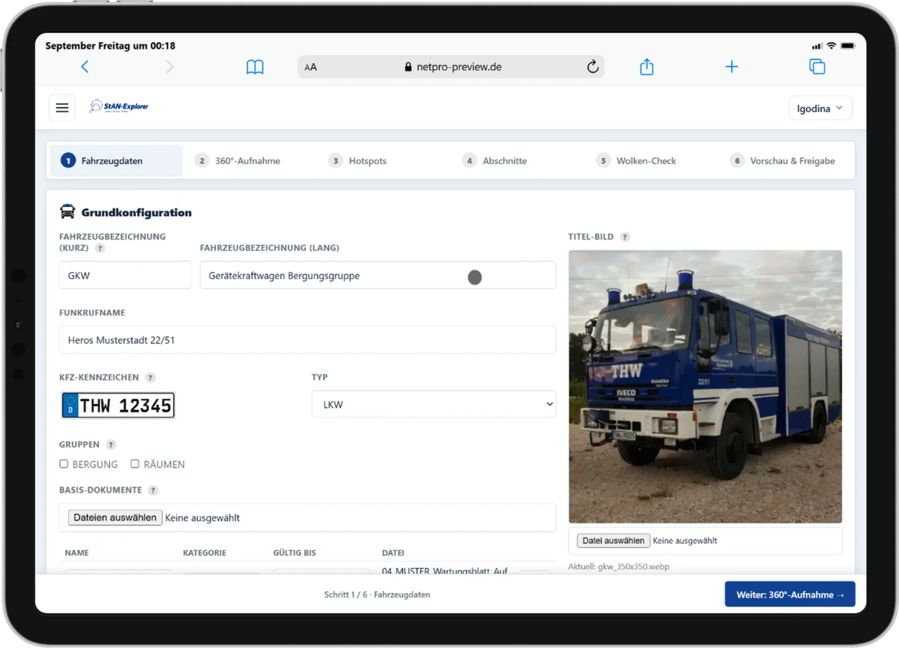Image resolution: width=899 pixels, height=648 pixels.
Task: Click the KATEGORIE column header
Action: [205, 553]
